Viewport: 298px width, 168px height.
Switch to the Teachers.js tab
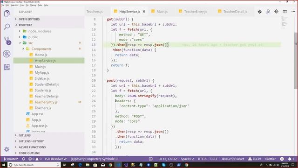(x=95, y=12)
